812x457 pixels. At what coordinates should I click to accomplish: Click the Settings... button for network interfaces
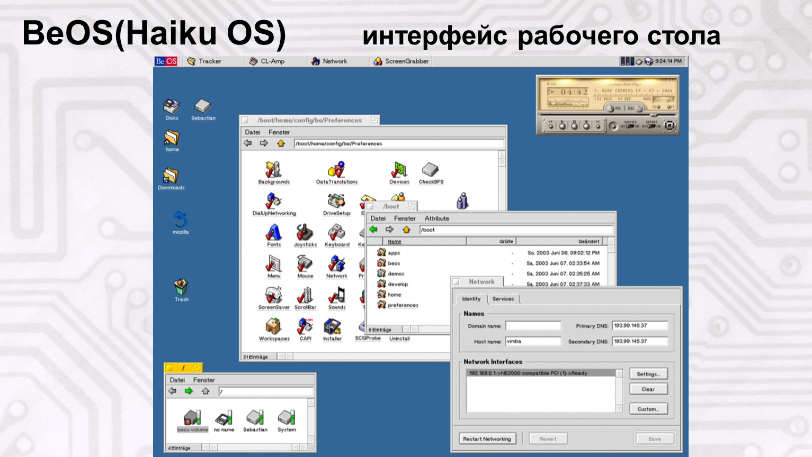[648, 374]
